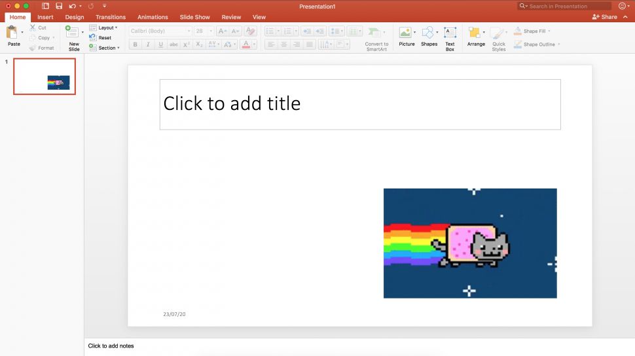Click the Cut scissors icon
Viewport: 635px width, 356px height.
[32, 27]
